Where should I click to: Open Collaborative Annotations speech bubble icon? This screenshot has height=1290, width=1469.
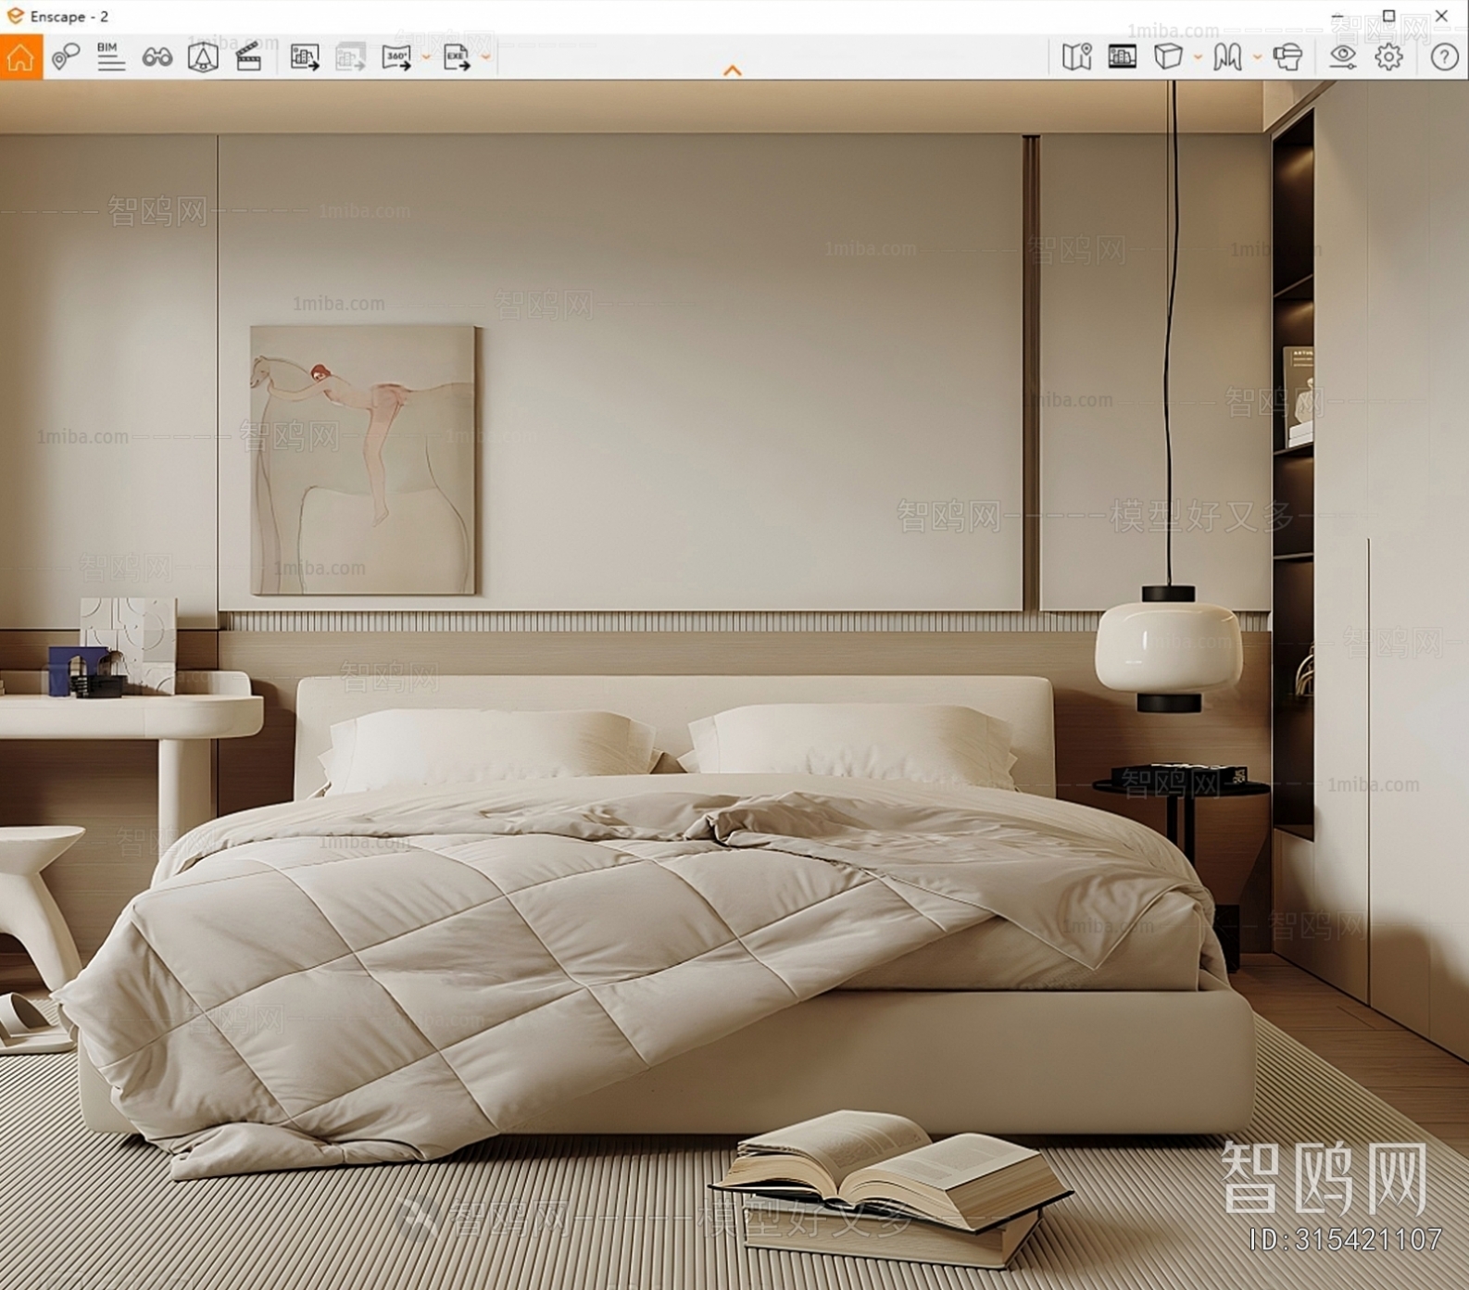(x=65, y=56)
